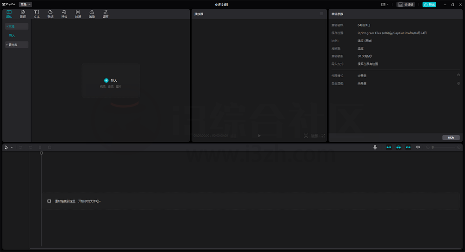Screen dimensions: 465x252
Task: Toggle linkage option in timeline toolbar
Action: tap(408, 147)
